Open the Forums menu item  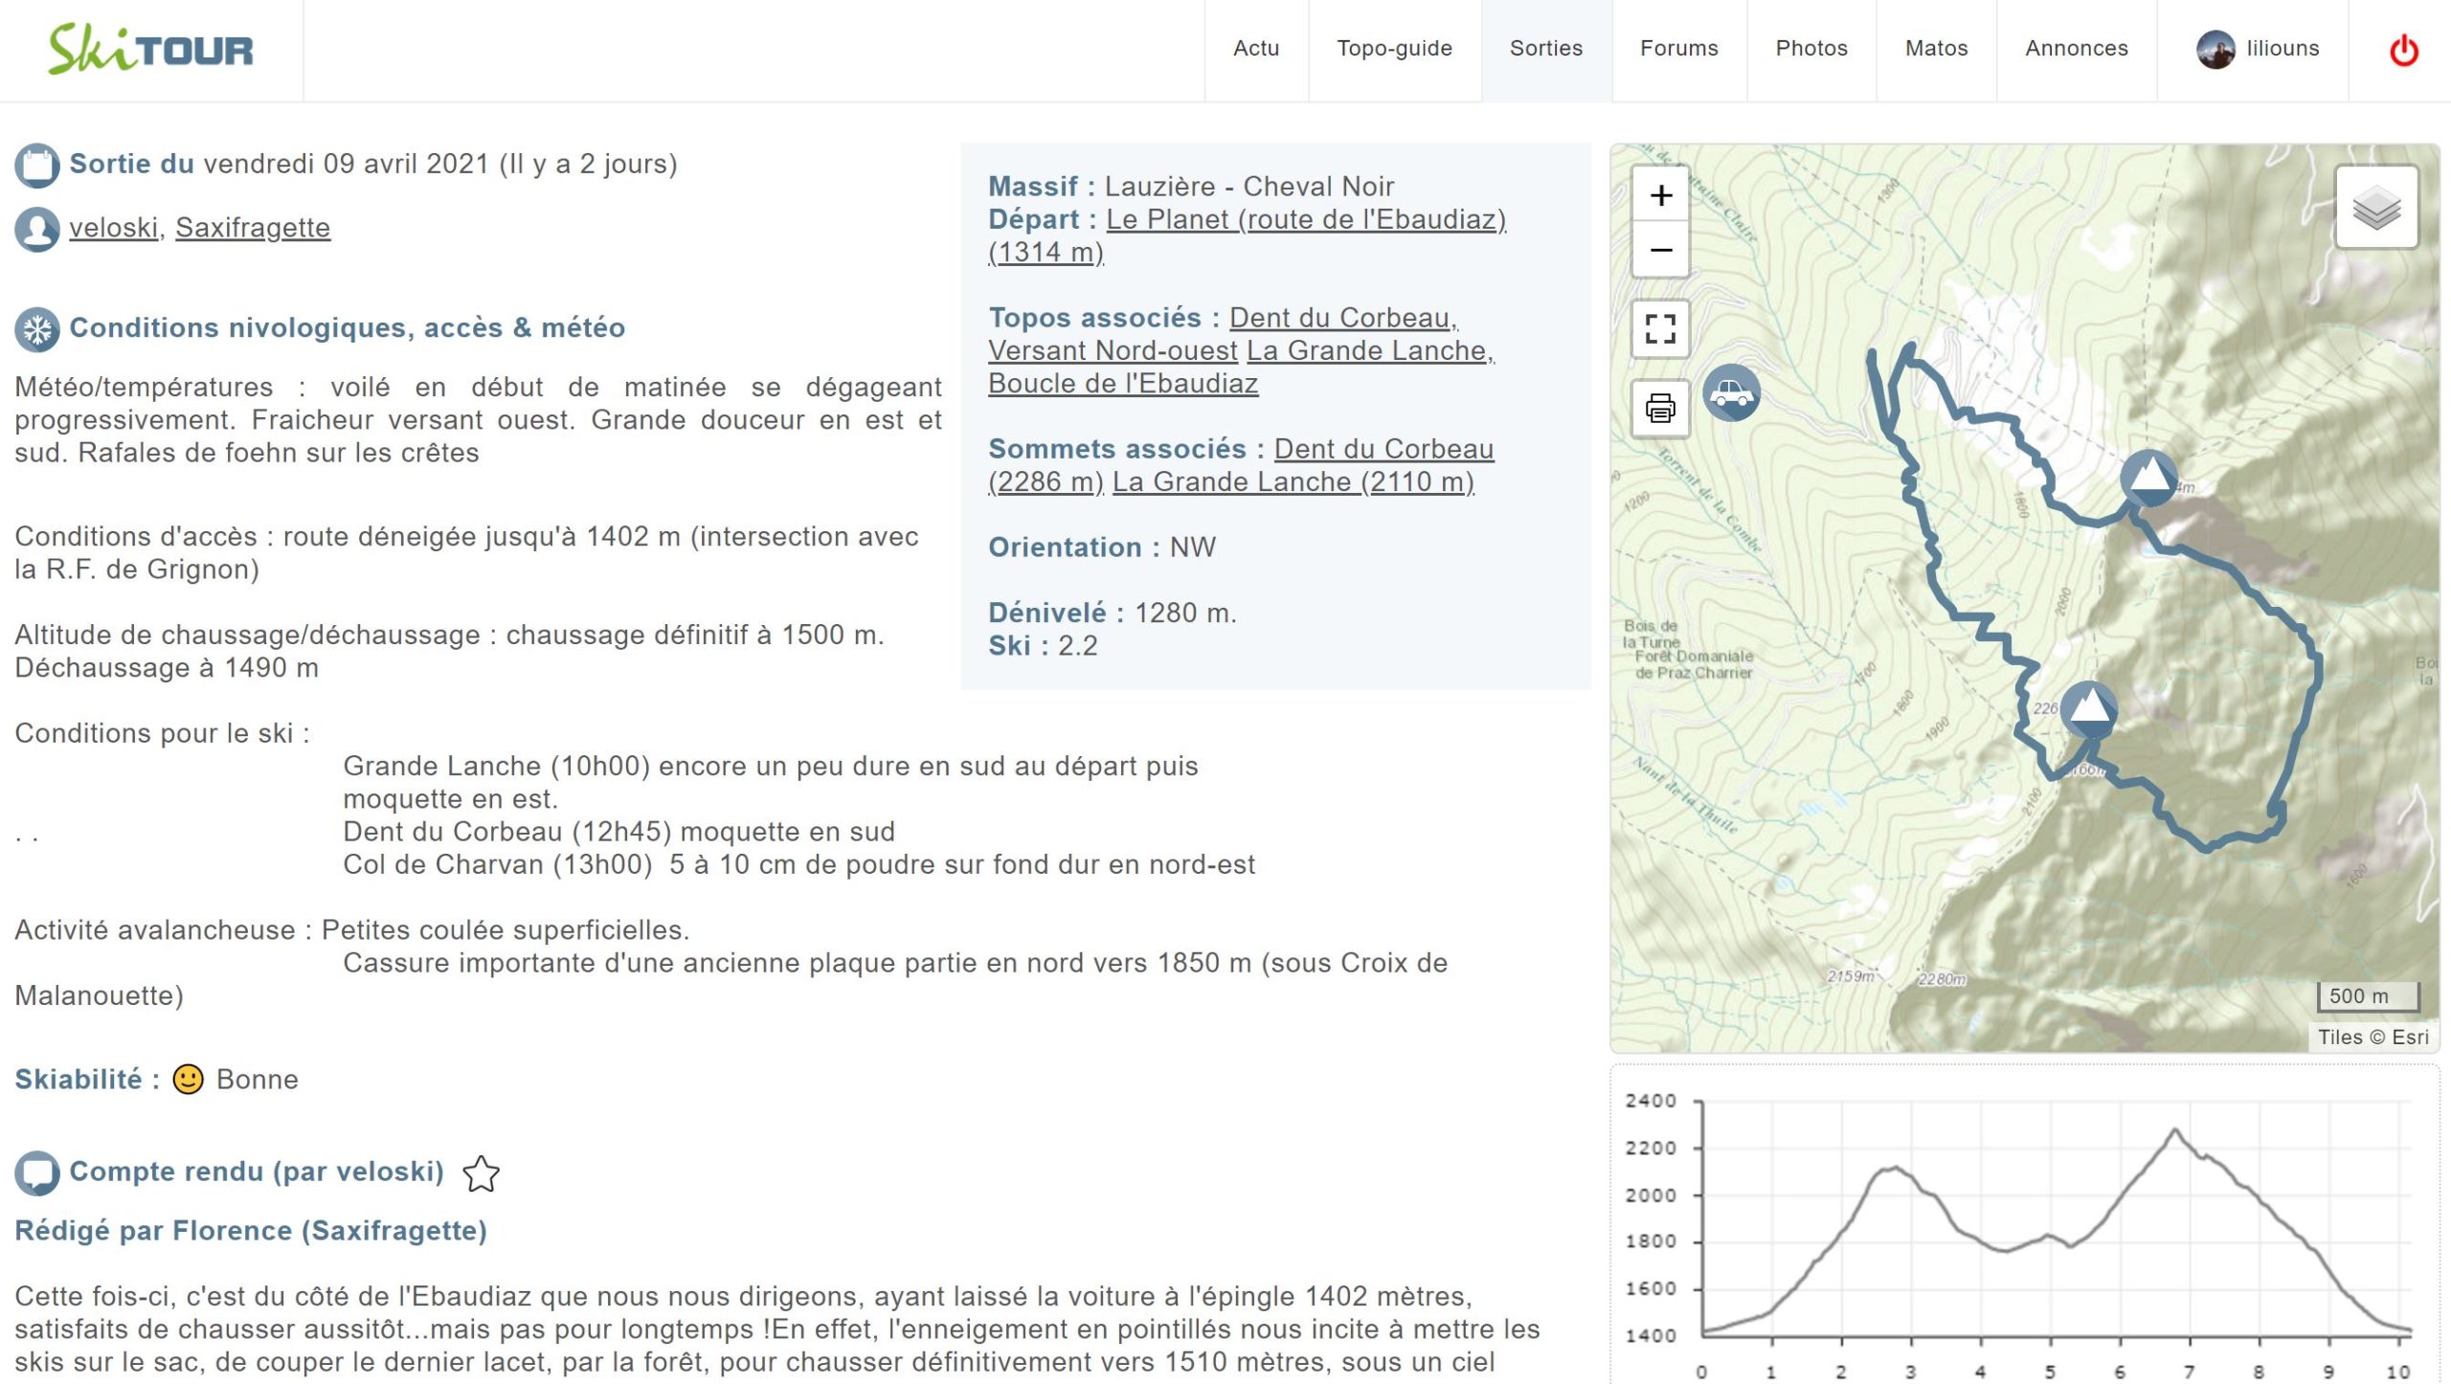click(x=1678, y=49)
